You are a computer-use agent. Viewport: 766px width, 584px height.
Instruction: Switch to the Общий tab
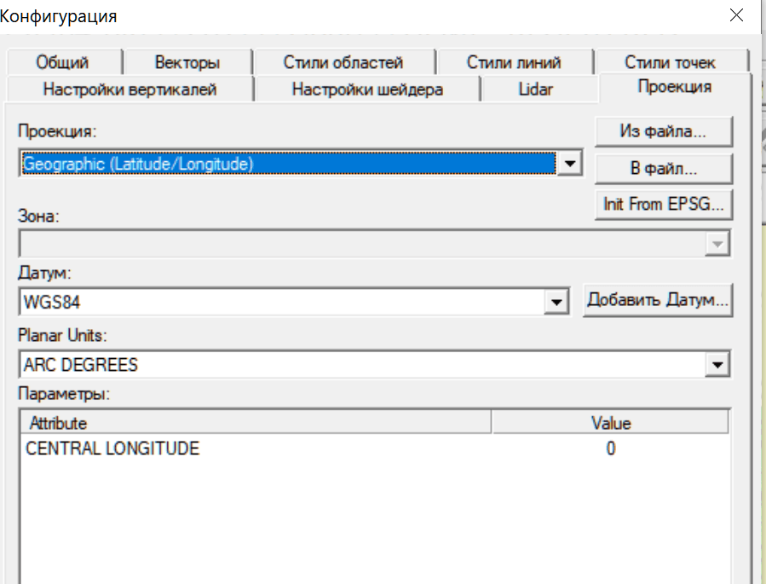(62, 62)
